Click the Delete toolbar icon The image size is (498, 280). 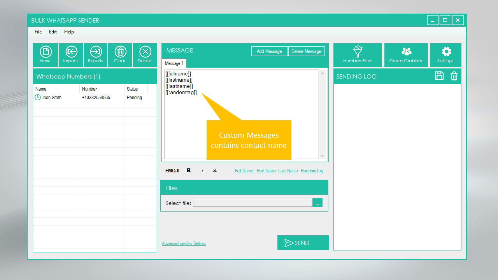(145, 55)
